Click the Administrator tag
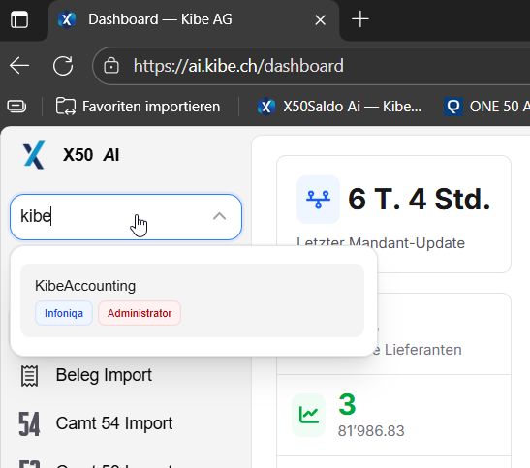 click(140, 313)
